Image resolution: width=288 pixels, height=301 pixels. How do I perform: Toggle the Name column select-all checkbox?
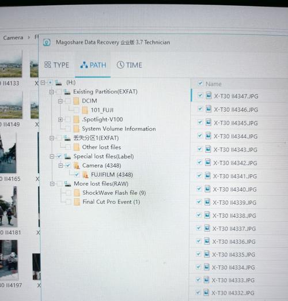200,84
